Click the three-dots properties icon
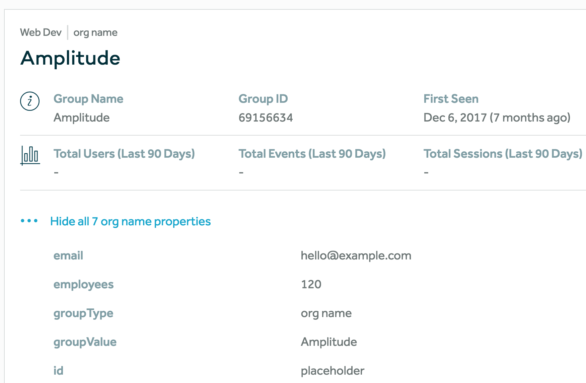 (x=29, y=221)
